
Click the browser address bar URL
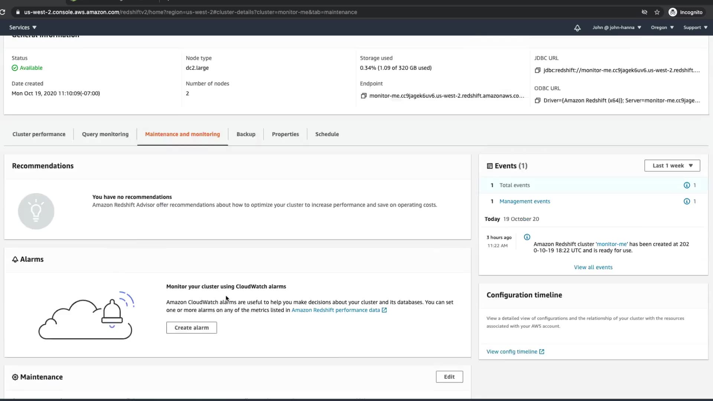click(191, 12)
